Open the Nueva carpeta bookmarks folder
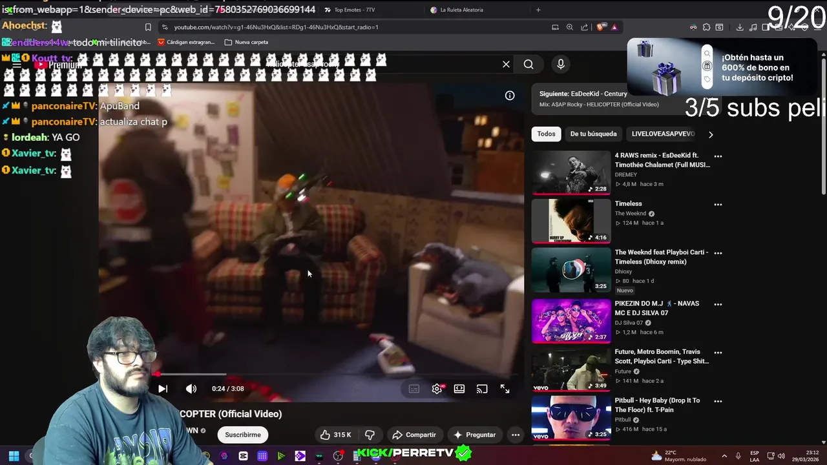827x465 pixels. click(x=246, y=42)
